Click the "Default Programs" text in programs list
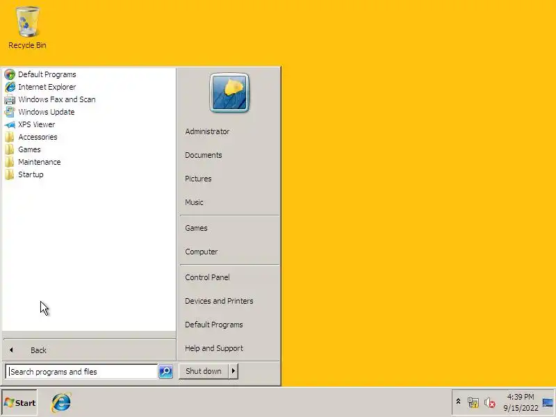Screen dimensions: 556x417 pos(47,74)
